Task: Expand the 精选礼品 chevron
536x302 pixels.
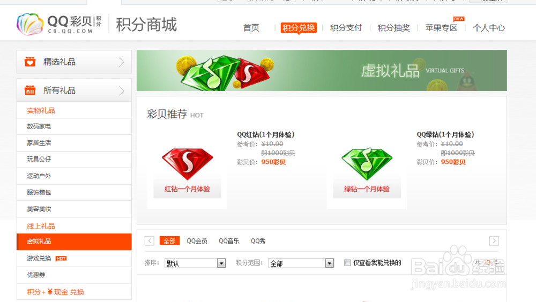Action: [121, 62]
